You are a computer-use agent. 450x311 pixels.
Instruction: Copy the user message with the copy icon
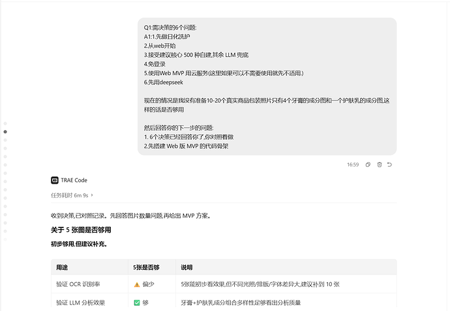368,165
